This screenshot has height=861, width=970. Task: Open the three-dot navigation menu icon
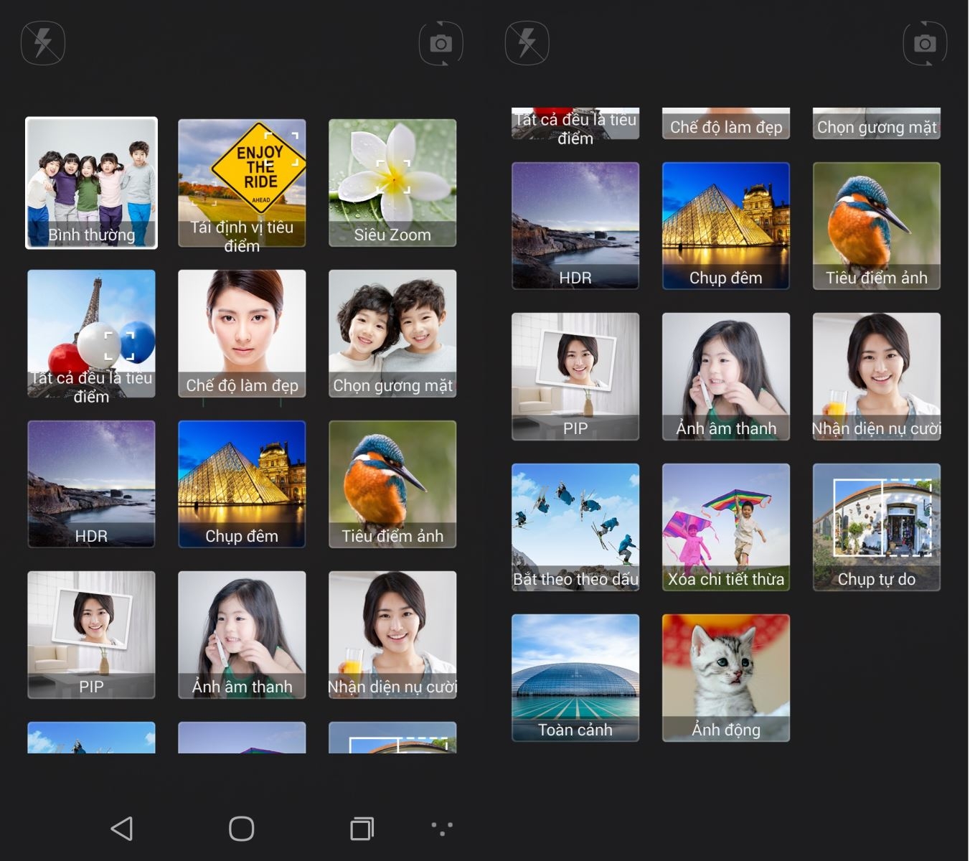442,829
